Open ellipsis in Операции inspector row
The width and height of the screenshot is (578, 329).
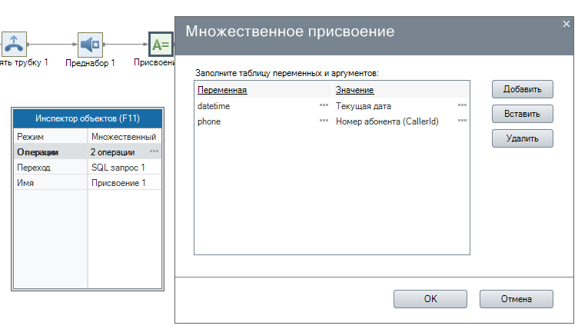(x=154, y=152)
